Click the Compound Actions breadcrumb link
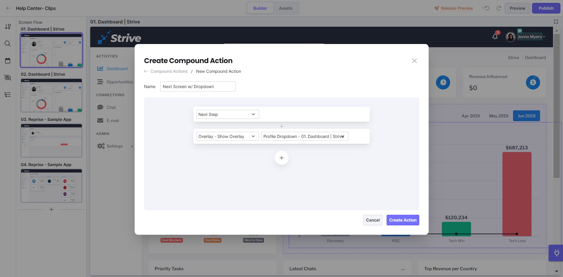Screen dimensions: 563x277 169,71
